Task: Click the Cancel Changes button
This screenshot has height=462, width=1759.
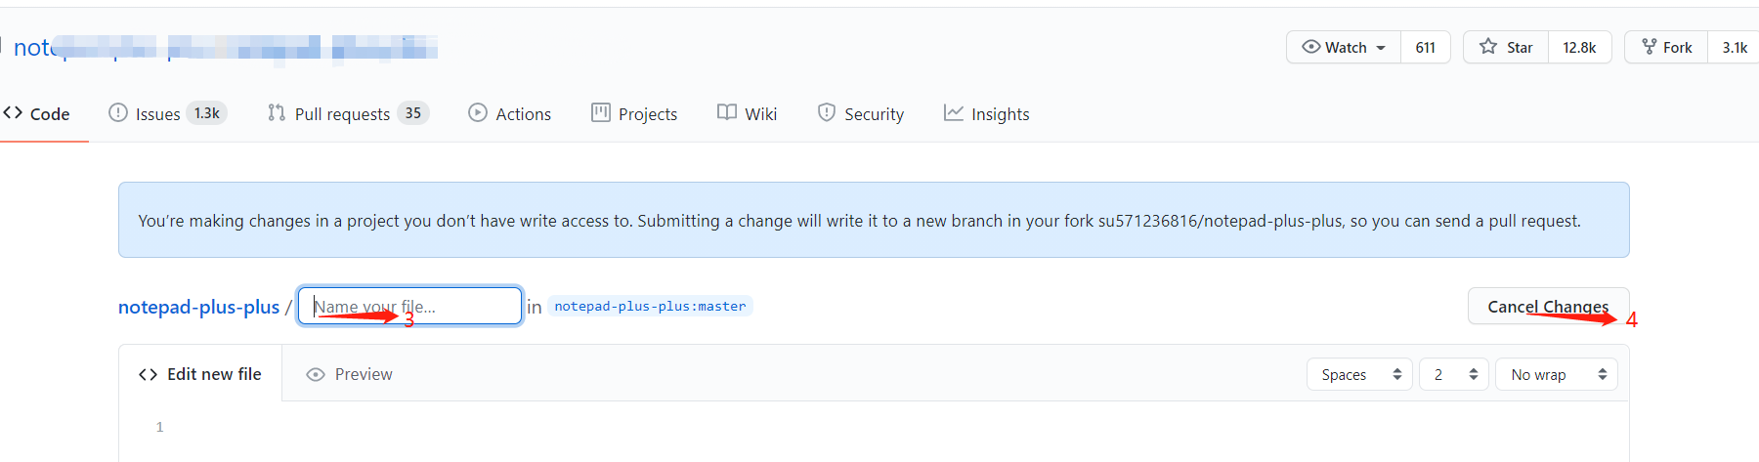Action: (1548, 307)
